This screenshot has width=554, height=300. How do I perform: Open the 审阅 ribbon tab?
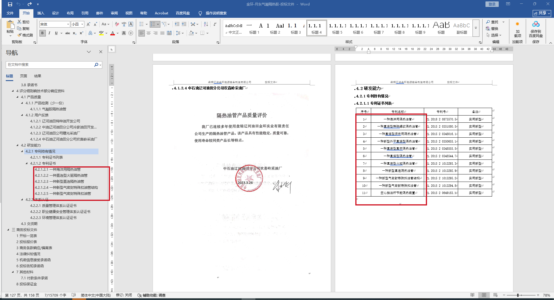coord(114,13)
